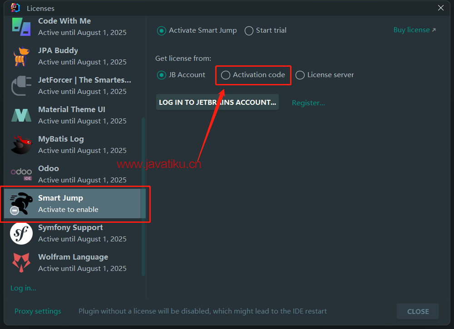Image resolution: width=454 pixels, height=329 pixels.
Task: Open the Buy license link
Action: [x=415, y=30]
